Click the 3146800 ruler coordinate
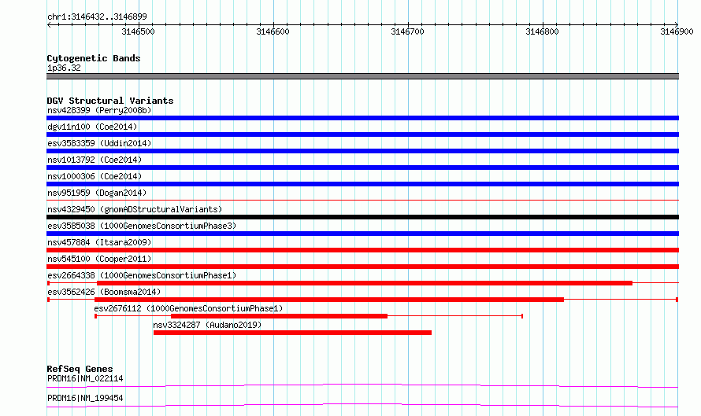This screenshot has width=701, height=416. pyautogui.click(x=542, y=31)
